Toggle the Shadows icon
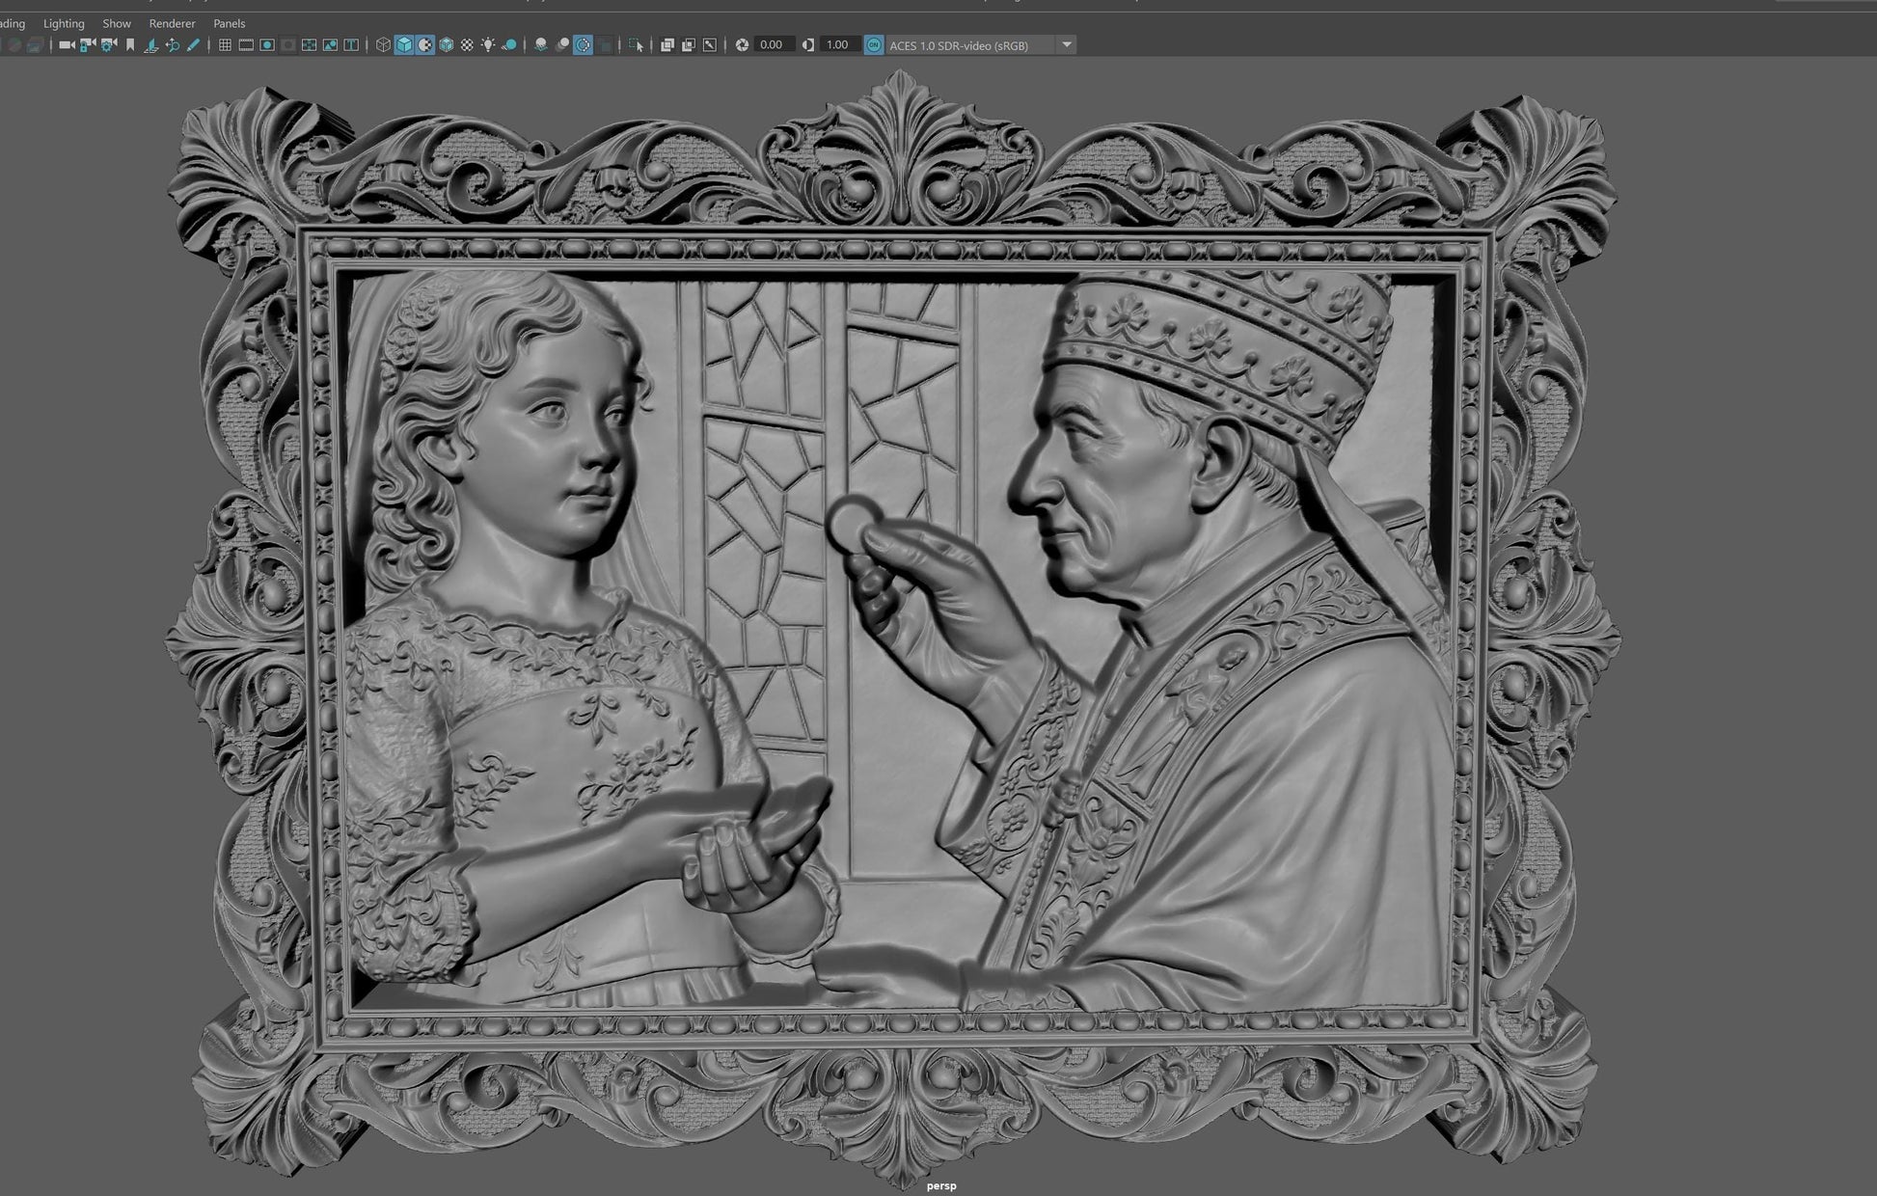Viewport: 1877px width, 1196px height. pyautogui.click(x=510, y=44)
